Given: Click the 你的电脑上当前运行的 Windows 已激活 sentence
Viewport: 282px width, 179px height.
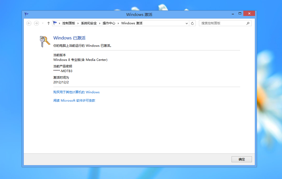Looking at the screenshot, I should pos(83,46).
